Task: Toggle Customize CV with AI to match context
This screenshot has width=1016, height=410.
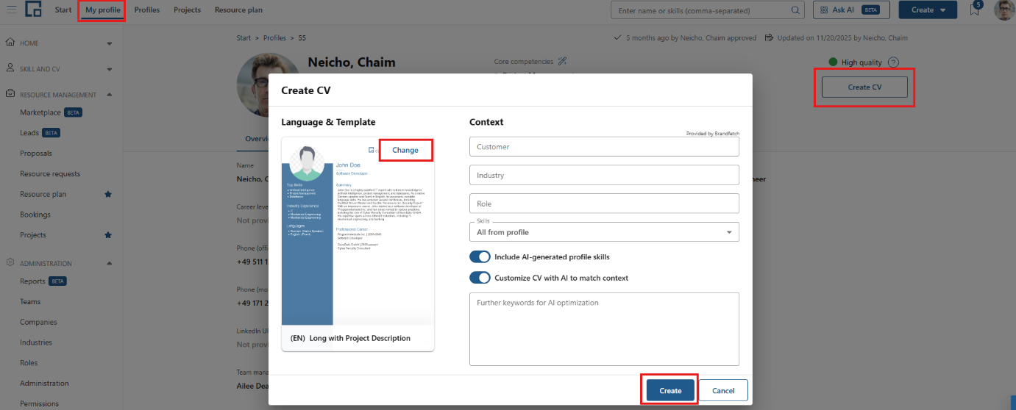Action: (480, 278)
